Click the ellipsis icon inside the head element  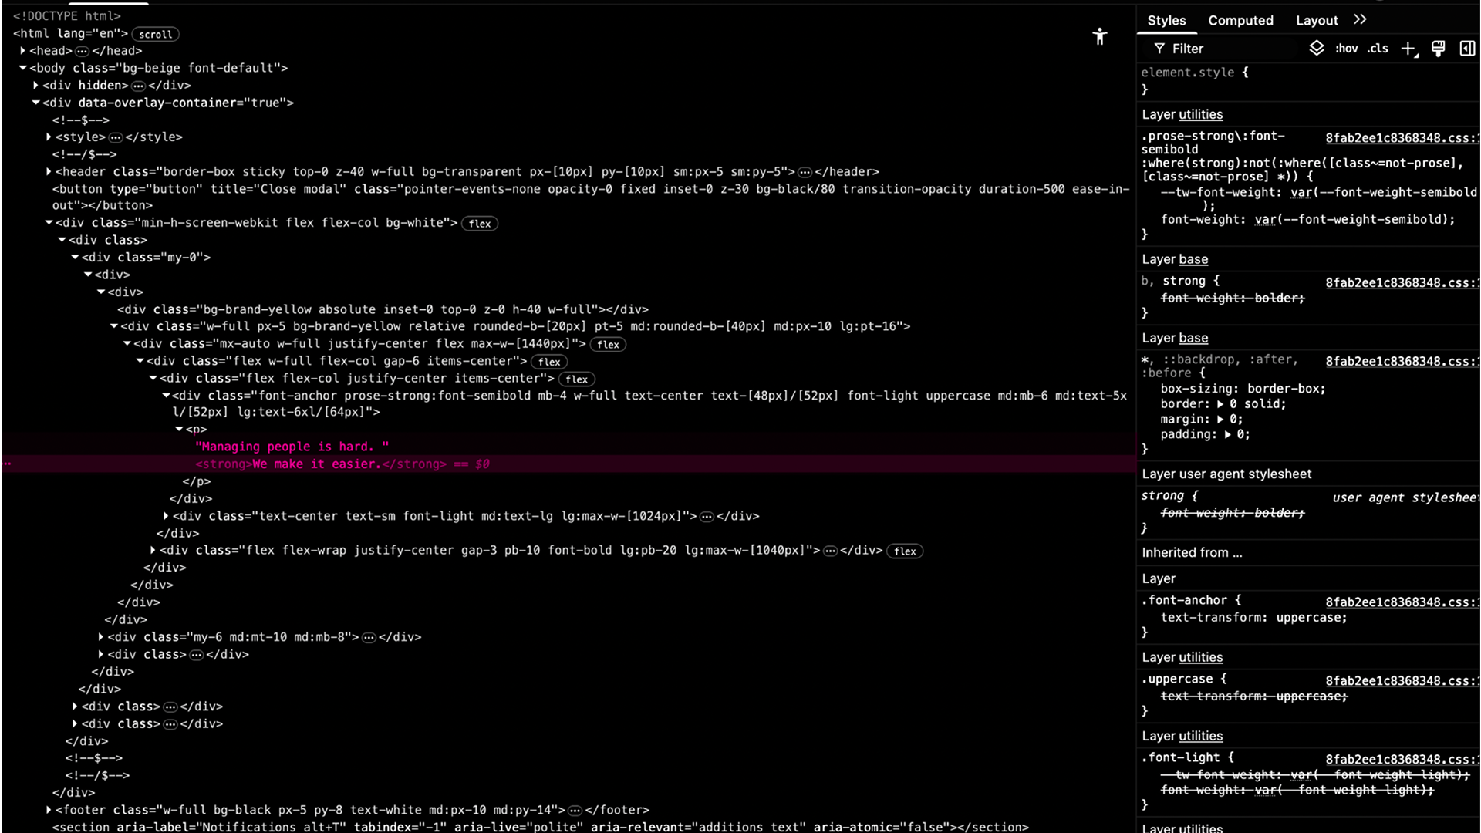coord(82,51)
